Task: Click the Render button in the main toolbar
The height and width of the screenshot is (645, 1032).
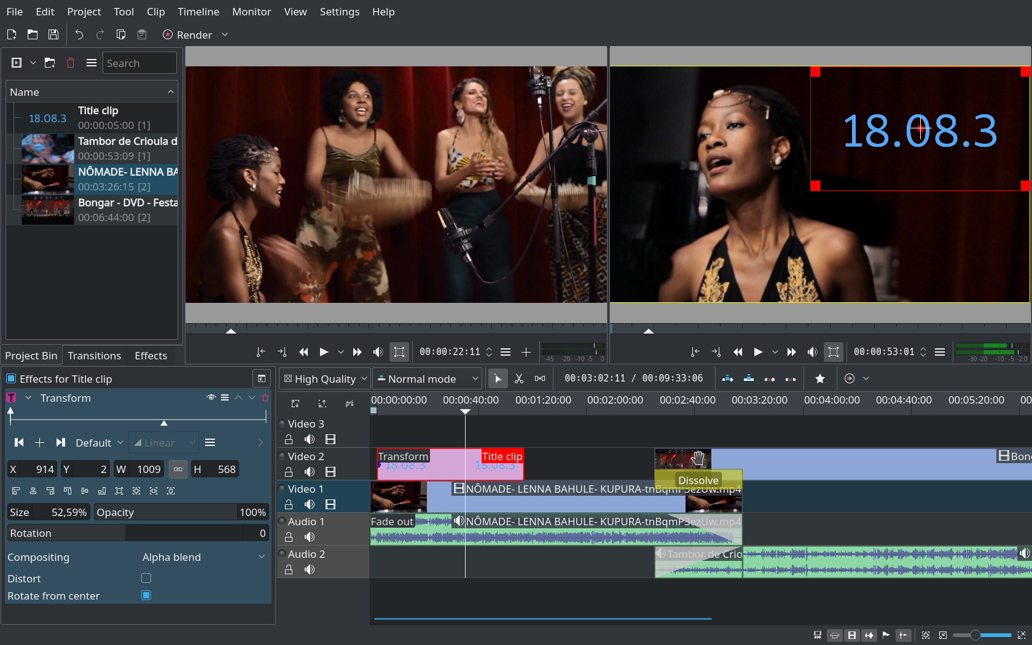Action: click(x=189, y=35)
